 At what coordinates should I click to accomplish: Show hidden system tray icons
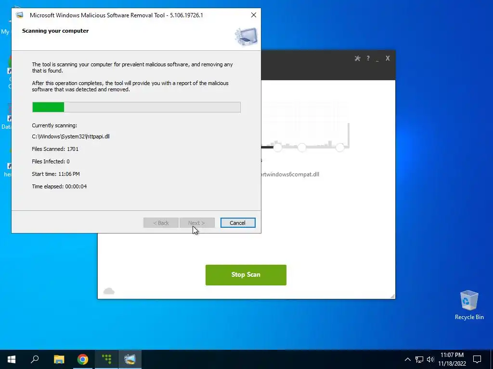pyautogui.click(x=407, y=359)
